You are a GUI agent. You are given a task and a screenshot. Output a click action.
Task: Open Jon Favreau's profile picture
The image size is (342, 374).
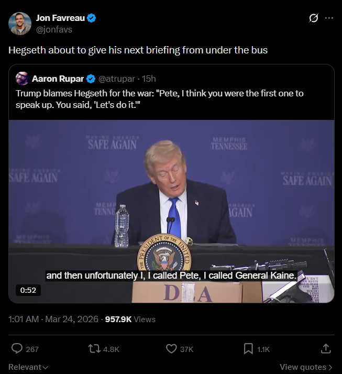click(20, 24)
